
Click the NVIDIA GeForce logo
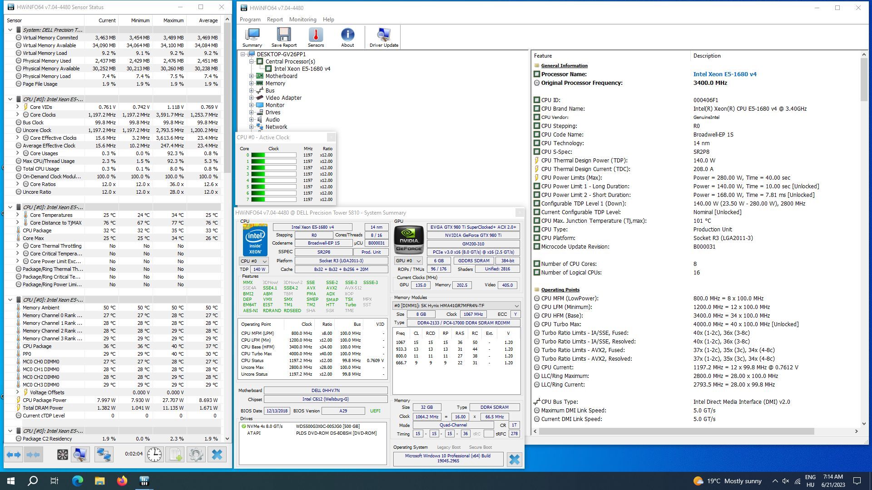[409, 240]
